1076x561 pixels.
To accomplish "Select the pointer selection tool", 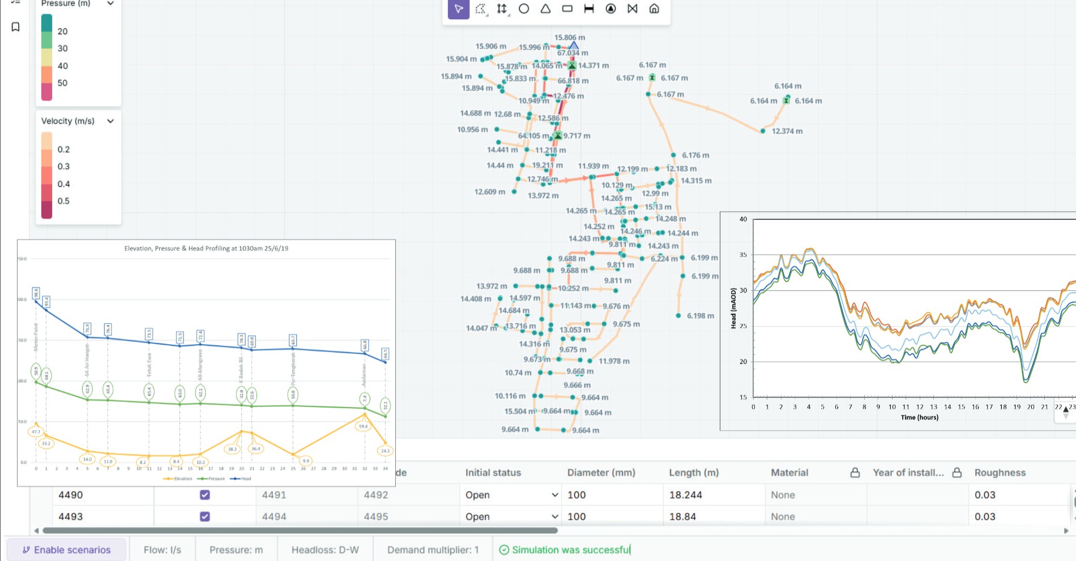I will pyautogui.click(x=459, y=8).
